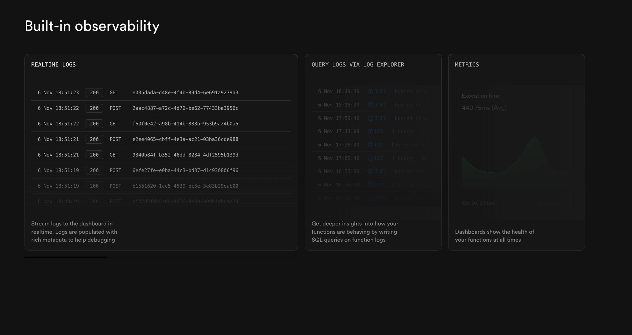
Task: Select the Metrics tab
Action: click(x=467, y=65)
